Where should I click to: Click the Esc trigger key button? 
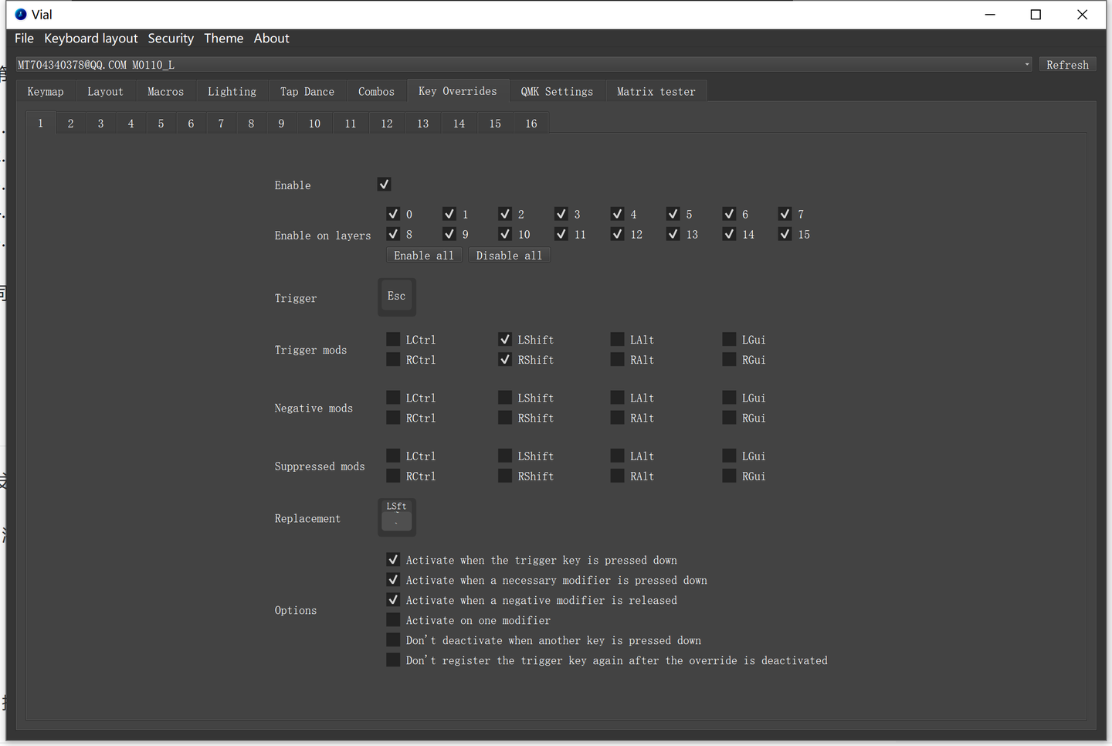[396, 297]
